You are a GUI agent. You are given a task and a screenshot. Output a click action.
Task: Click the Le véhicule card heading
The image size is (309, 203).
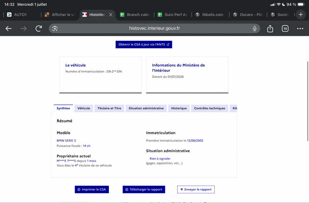coord(75,65)
